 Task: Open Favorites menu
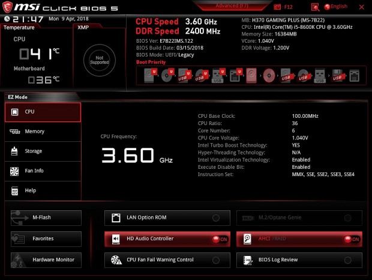[x=46, y=239]
